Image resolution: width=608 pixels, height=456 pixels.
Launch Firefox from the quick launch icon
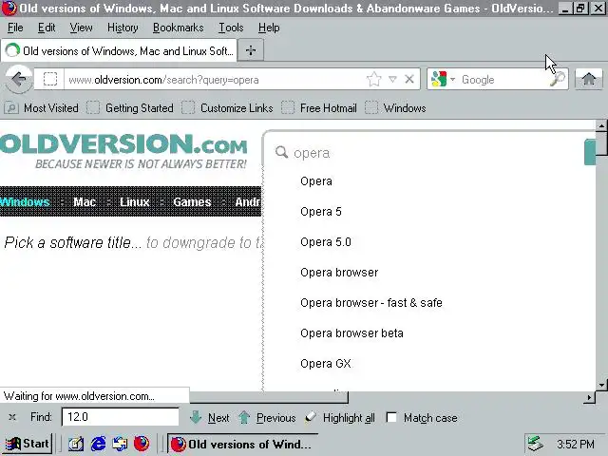click(x=142, y=444)
